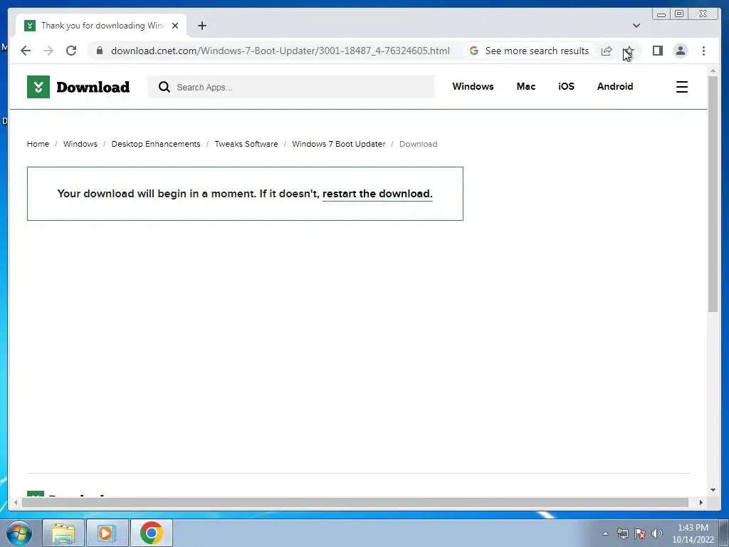The image size is (729, 547).
Task: Open the Windows 7 Boot Updater breadcrumb
Action: point(338,144)
